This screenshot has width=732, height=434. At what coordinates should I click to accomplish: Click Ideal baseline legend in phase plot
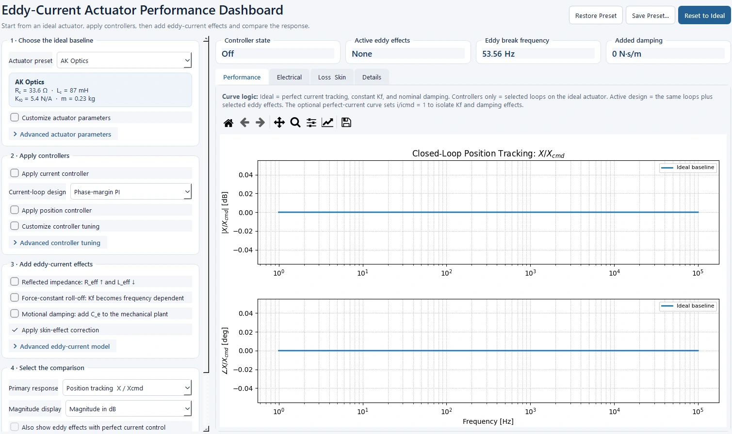point(688,306)
